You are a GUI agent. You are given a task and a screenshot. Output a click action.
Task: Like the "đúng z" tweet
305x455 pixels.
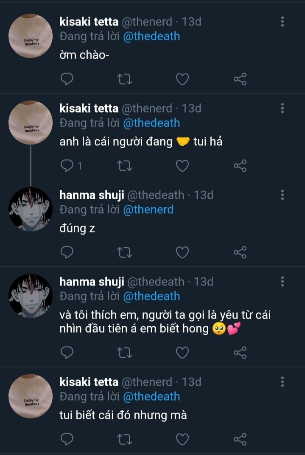[x=182, y=252]
